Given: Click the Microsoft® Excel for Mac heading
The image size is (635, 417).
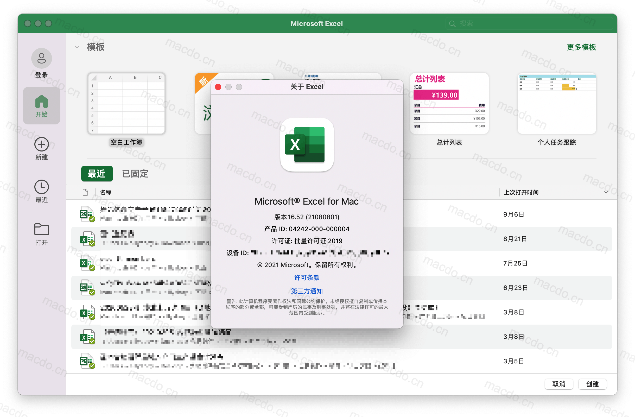Looking at the screenshot, I should [307, 201].
